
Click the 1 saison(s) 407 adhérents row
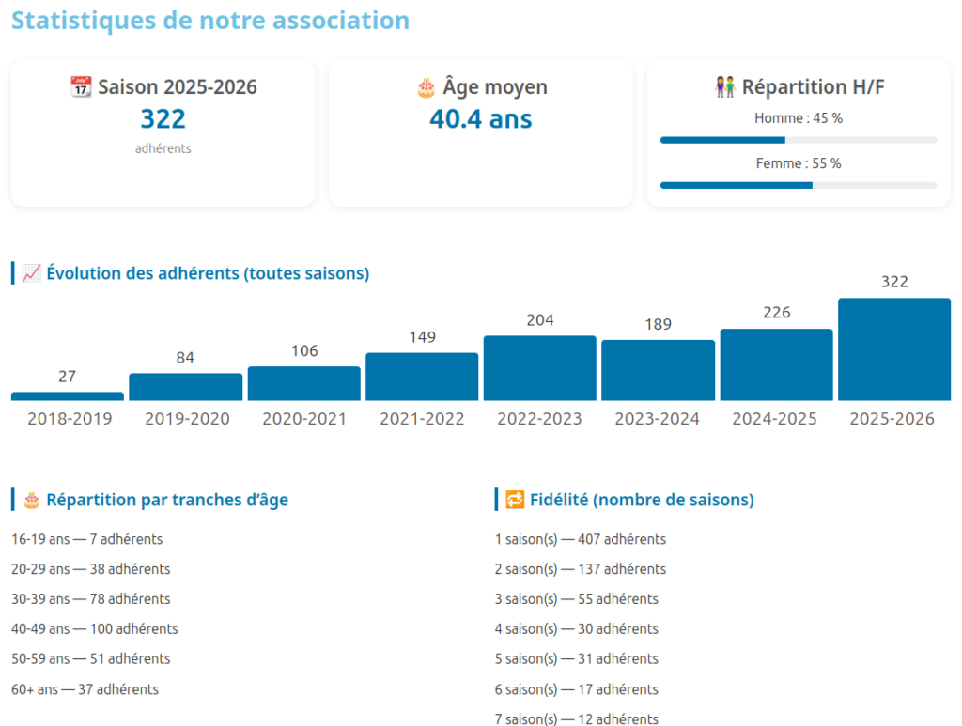click(580, 539)
